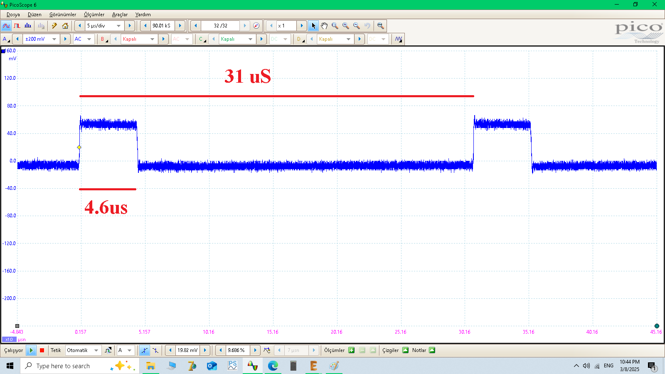Click the zoom-out magnifier
This screenshot has width=665, height=374.
coord(357,26)
